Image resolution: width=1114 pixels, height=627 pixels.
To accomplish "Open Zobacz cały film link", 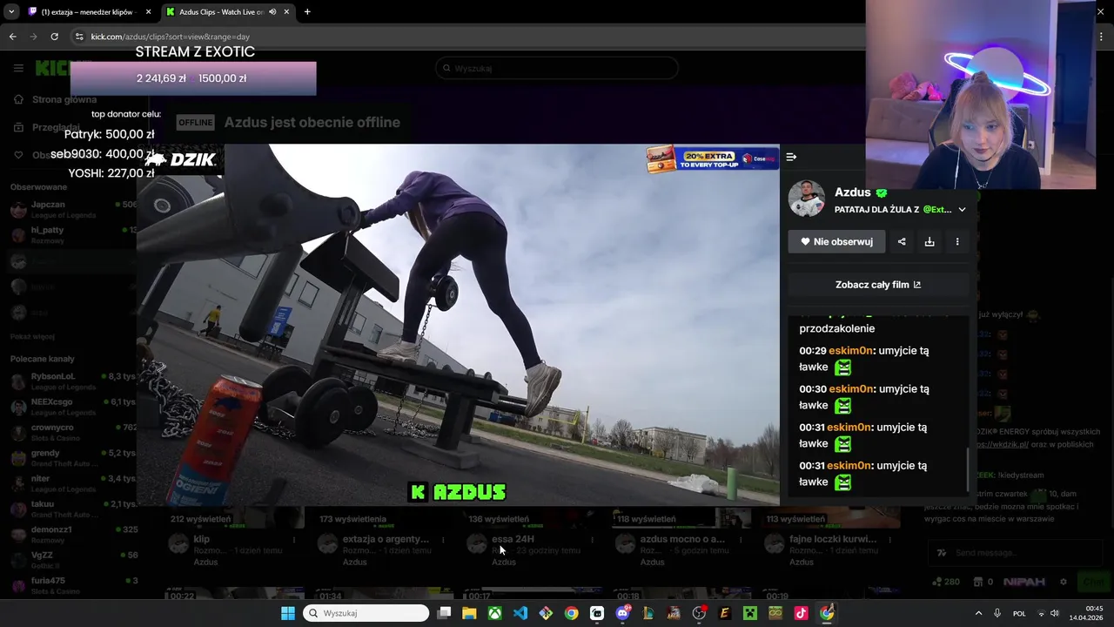I will pos(878,285).
